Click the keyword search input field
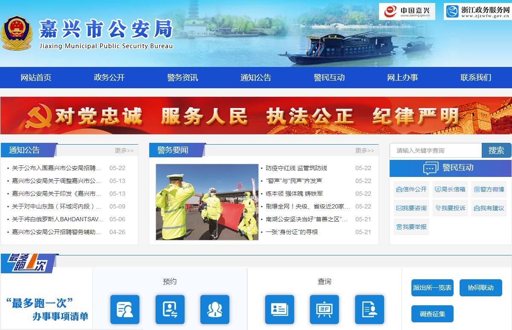This screenshot has height=330, width=512. pos(435,151)
